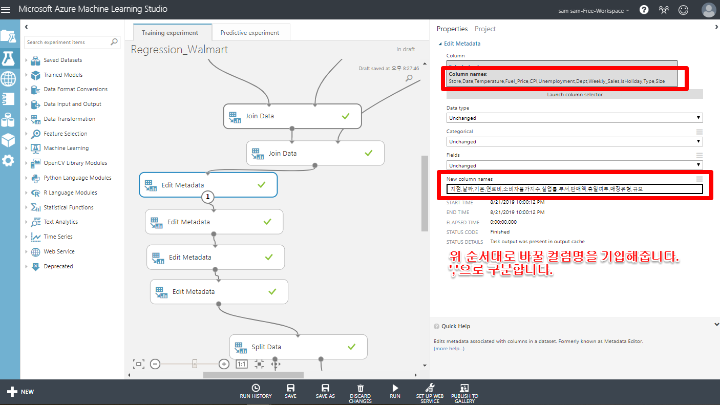Expand Data Format Conversions category
This screenshot has height=405, width=720.
[26, 90]
